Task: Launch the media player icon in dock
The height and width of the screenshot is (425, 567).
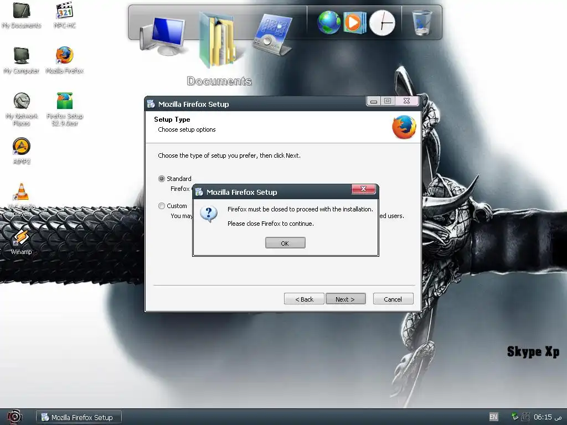Action: 354,22
